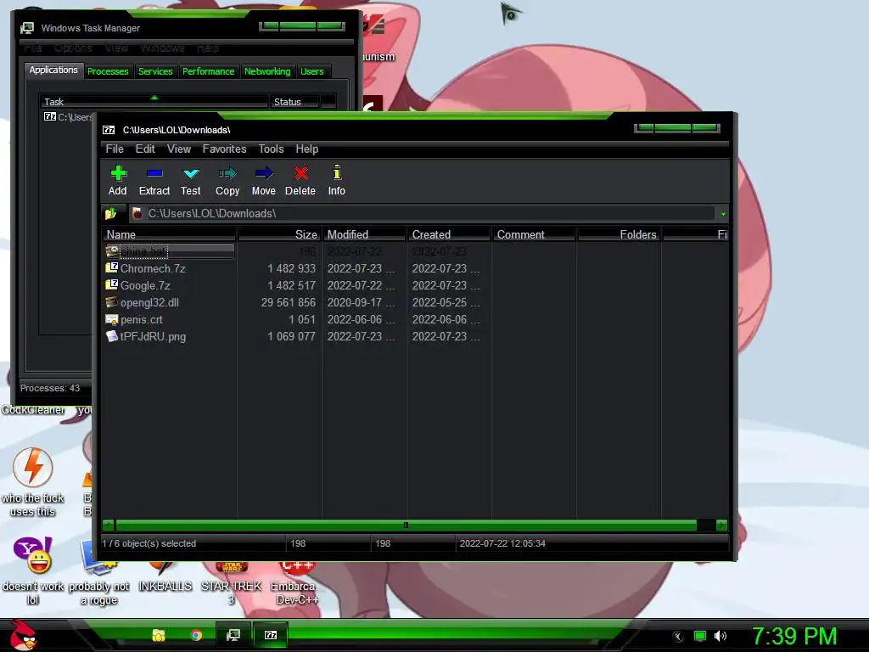Open the lightning bolt desktop shortcut
869x652 pixels.
tap(33, 468)
